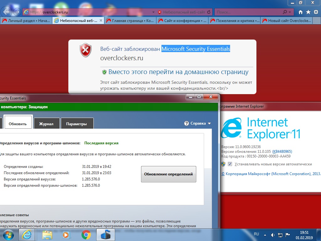Screen dimensions: 321x241
Task: Click the RU language indicator
Action: (x=256, y=234)
